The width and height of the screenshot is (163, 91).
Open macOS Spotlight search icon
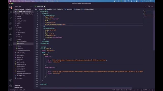pyautogui.click(x=134, y=1)
